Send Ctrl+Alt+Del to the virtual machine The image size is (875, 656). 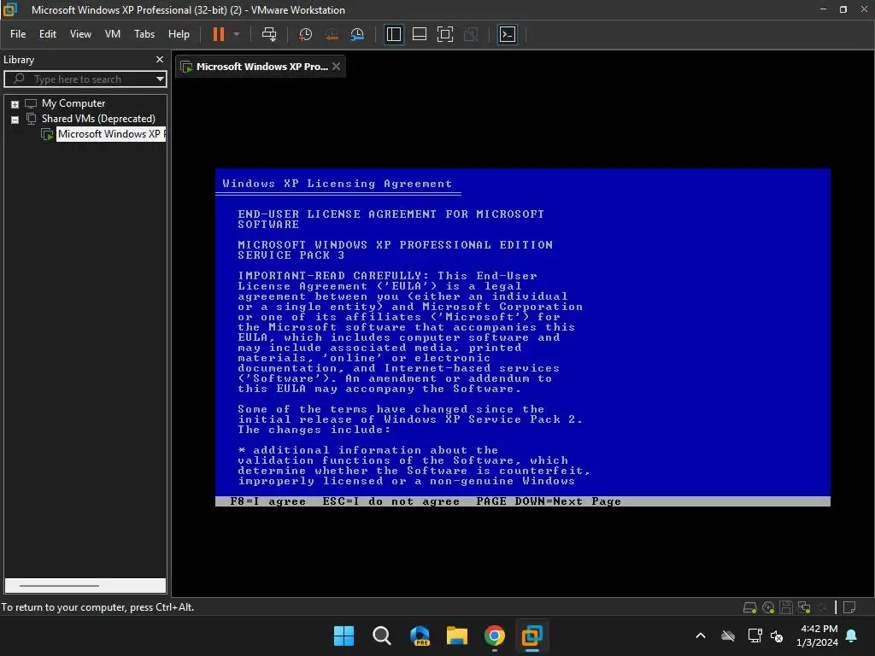(x=269, y=34)
